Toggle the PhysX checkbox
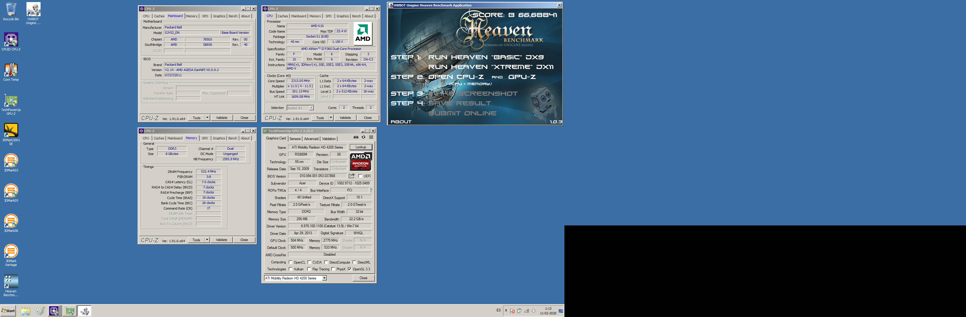Screen dimensions: 966x317 click(x=333, y=269)
